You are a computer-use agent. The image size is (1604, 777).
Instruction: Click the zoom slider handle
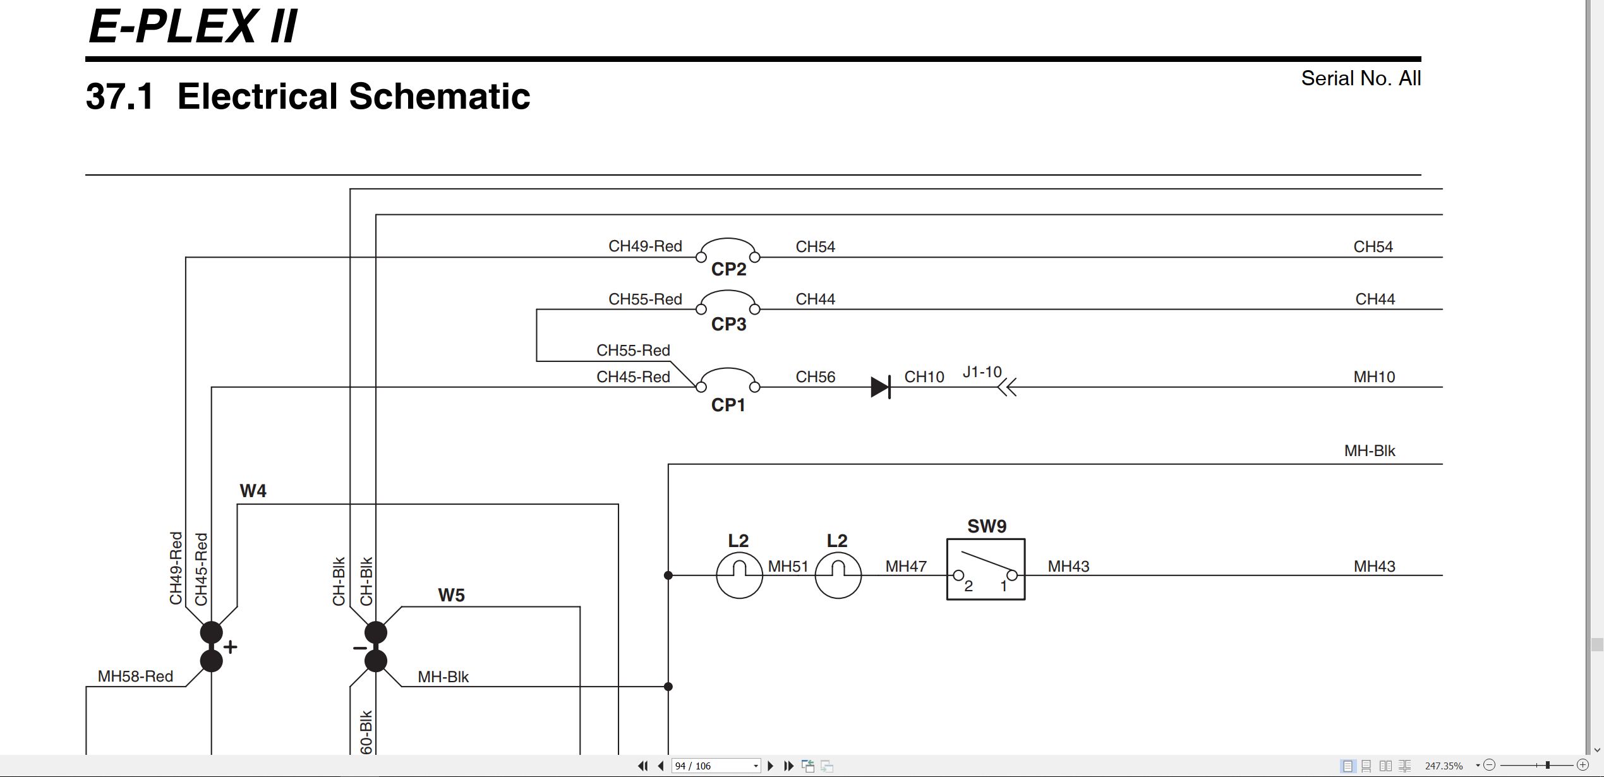(x=1548, y=765)
